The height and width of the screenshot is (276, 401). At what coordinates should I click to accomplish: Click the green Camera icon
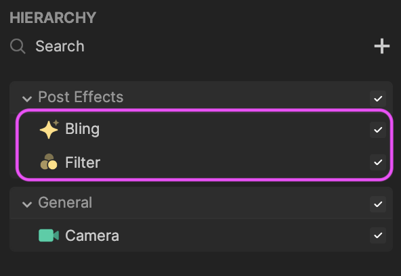49,235
